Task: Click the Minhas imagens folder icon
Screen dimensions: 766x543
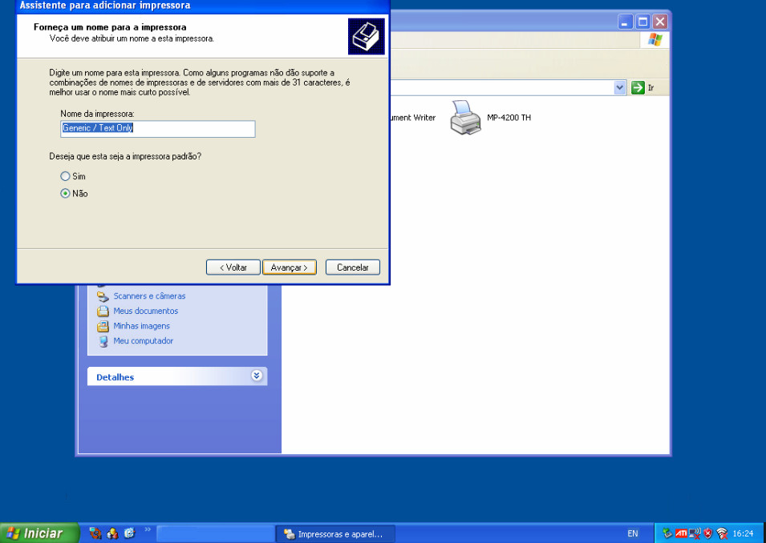Action: pos(103,326)
